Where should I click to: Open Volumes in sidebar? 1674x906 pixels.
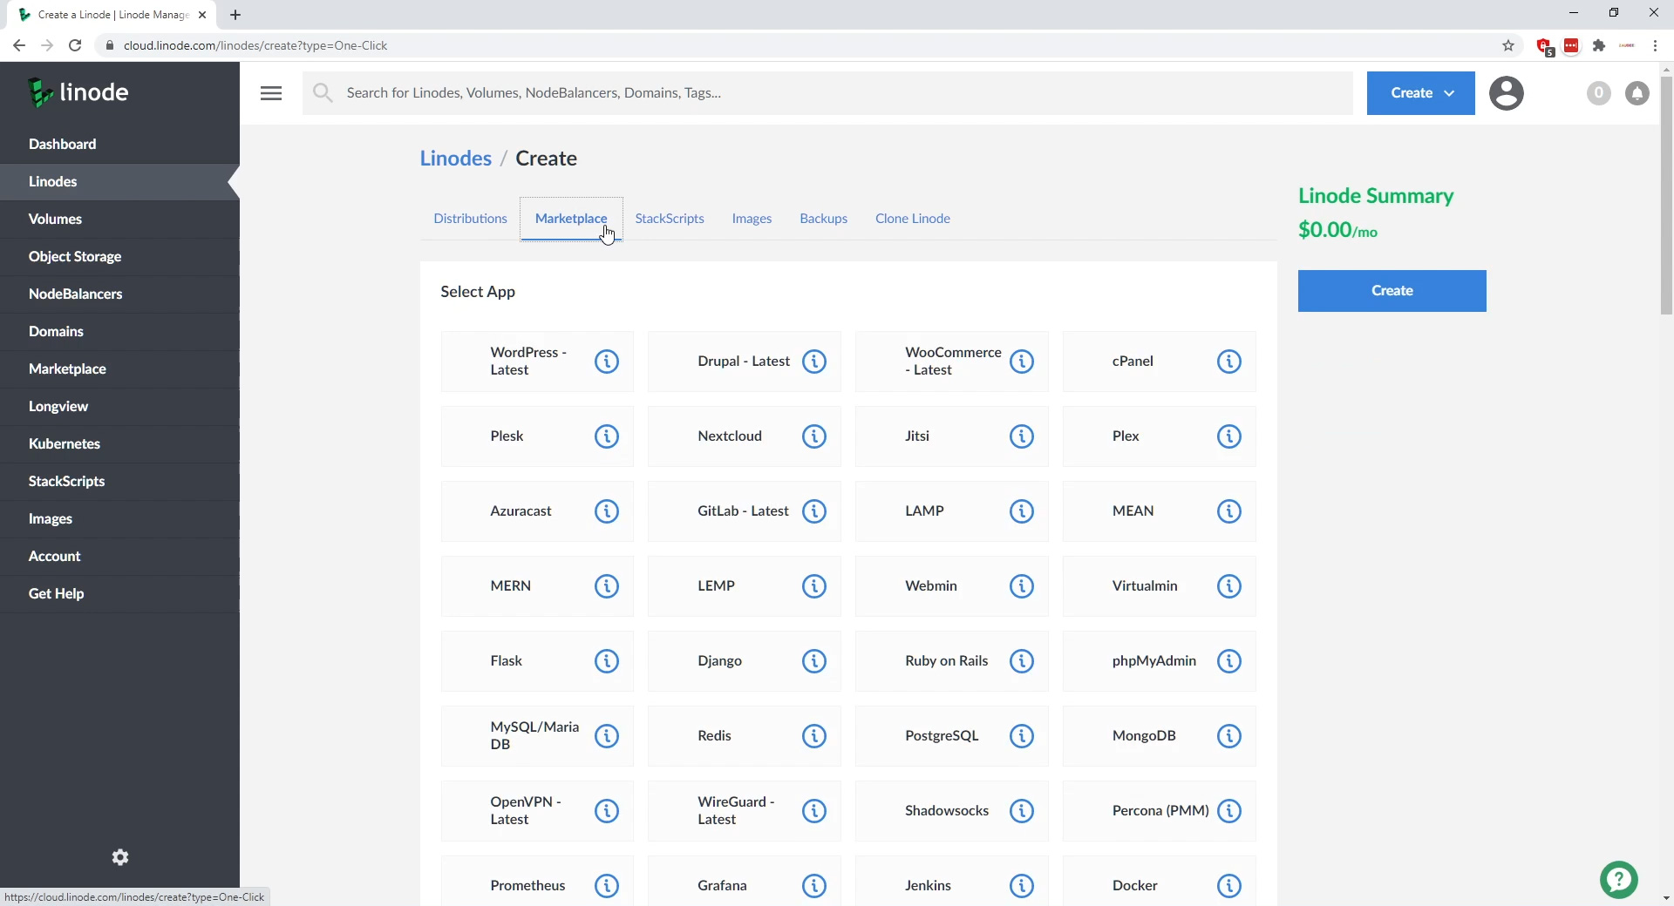point(119,220)
